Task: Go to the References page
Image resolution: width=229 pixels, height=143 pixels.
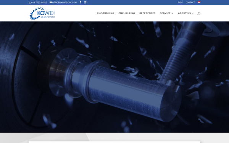Action: click(147, 13)
